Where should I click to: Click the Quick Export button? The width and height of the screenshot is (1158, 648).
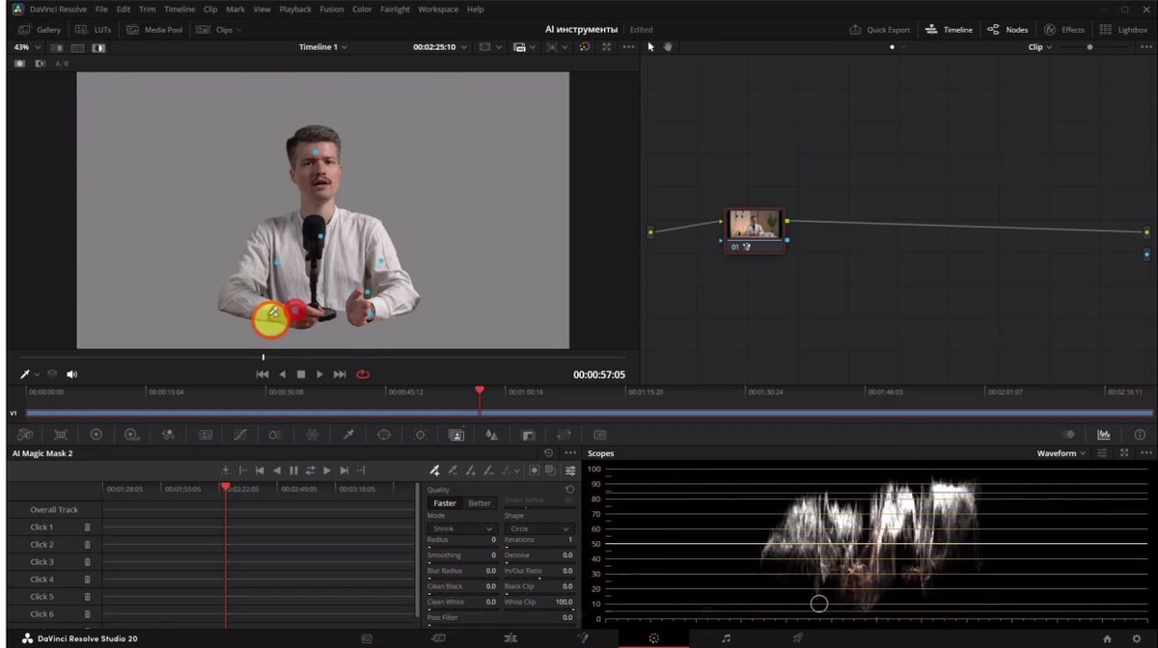[879, 30]
